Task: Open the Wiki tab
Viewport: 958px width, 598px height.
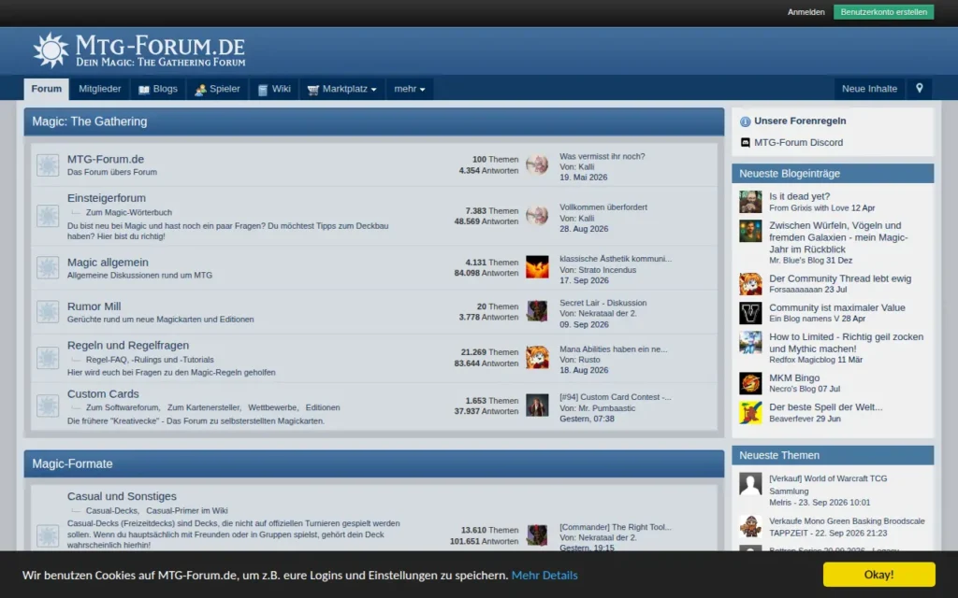Action: click(x=274, y=89)
